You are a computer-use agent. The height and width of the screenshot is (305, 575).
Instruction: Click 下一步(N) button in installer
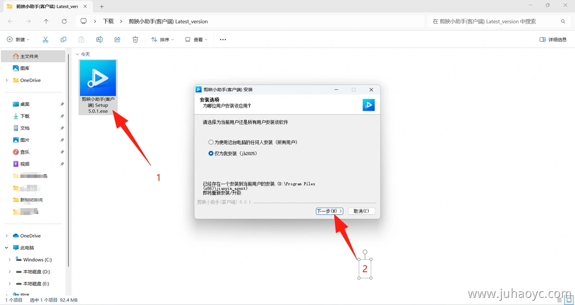pos(330,211)
